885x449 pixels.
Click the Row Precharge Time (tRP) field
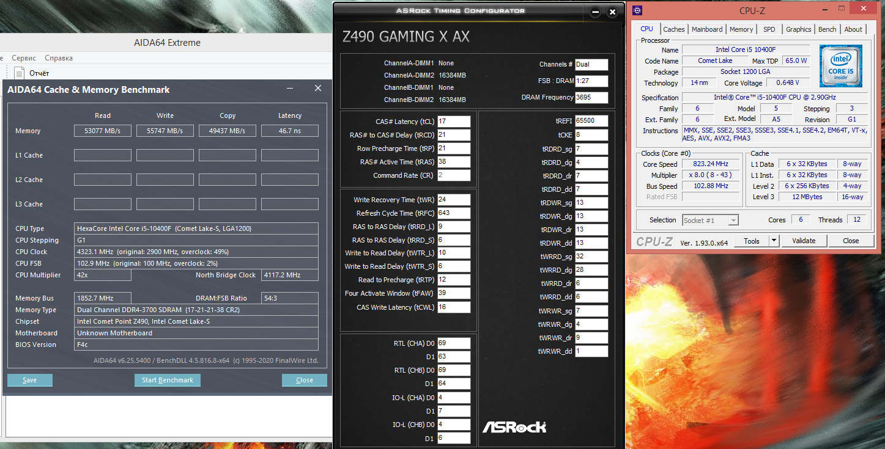coord(454,148)
